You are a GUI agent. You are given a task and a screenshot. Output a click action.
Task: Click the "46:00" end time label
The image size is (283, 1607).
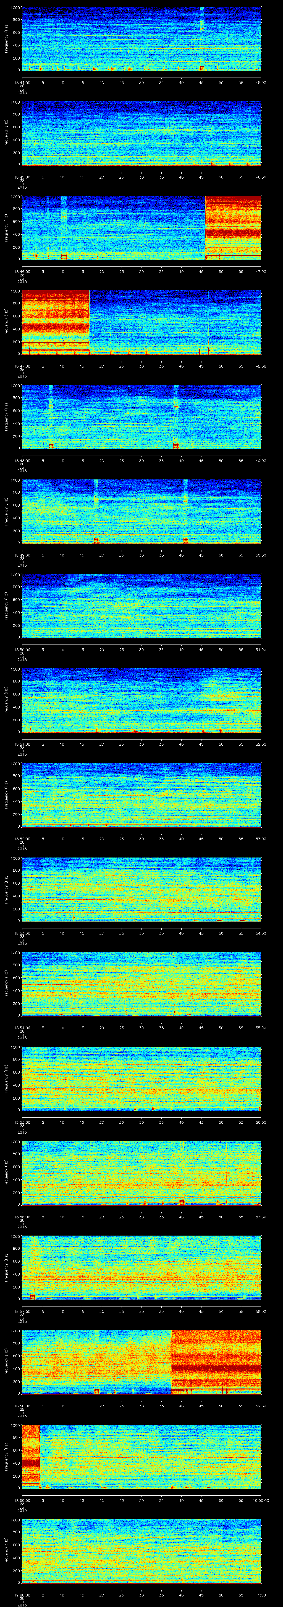coord(261,177)
